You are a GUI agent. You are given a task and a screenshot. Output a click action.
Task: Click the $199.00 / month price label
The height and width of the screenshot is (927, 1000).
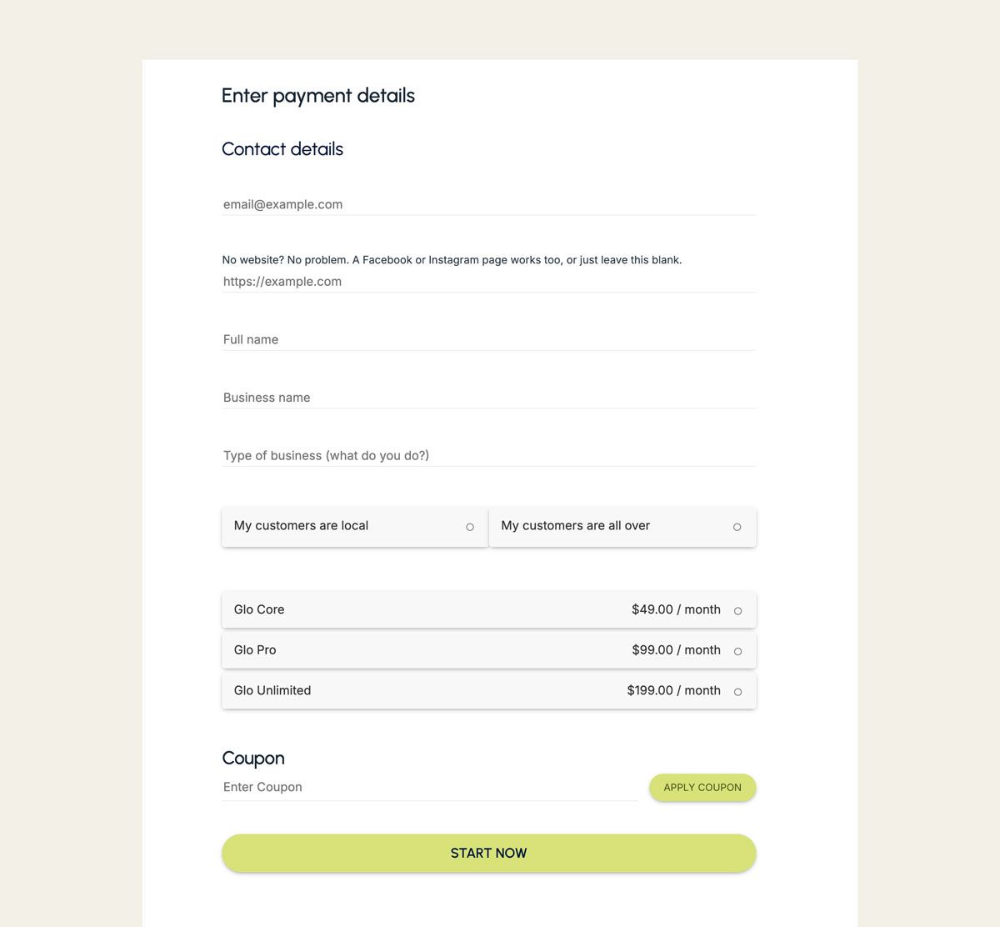[673, 690]
